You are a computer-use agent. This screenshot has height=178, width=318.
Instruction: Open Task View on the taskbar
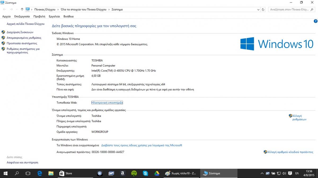click(x=28, y=173)
